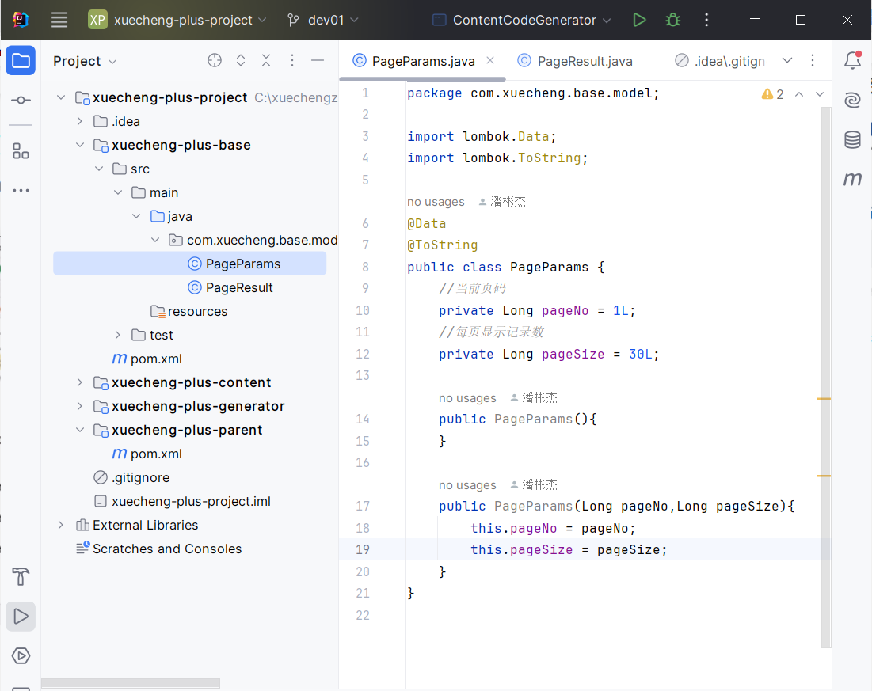
Task: Click 'no usages' hint above @Data
Action: click(436, 202)
